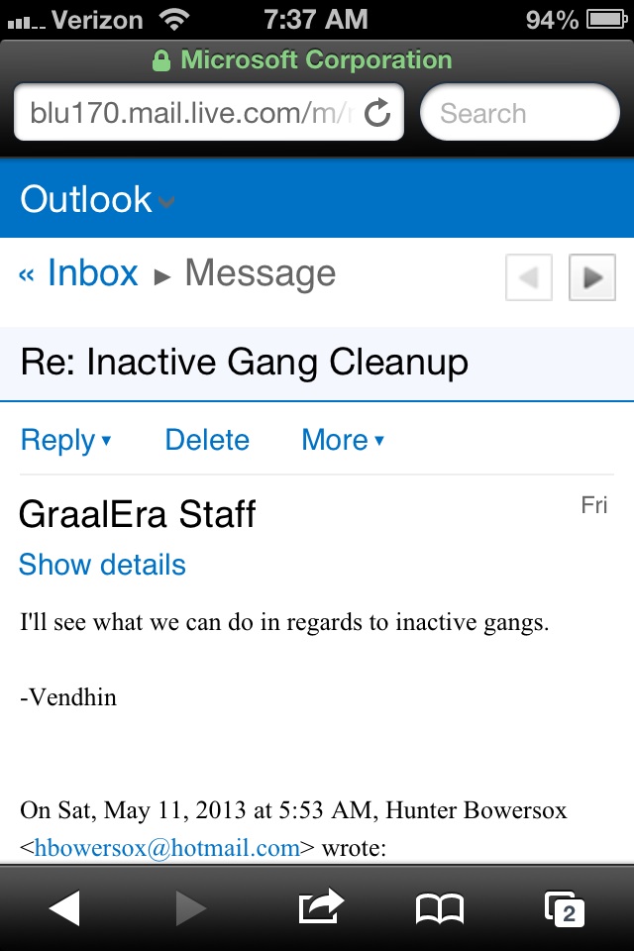Tap Safari forward arrow in bottom toolbar
This screenshot has height=951, width=634.
(x=191, y=908)
